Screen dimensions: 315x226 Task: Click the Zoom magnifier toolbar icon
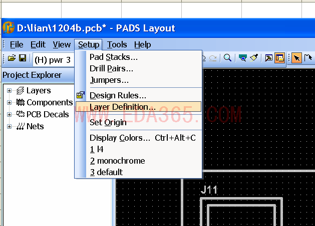click(227, 58)
